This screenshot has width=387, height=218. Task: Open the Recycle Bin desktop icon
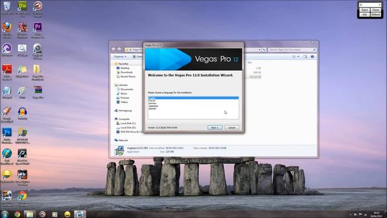click(7, 8)
